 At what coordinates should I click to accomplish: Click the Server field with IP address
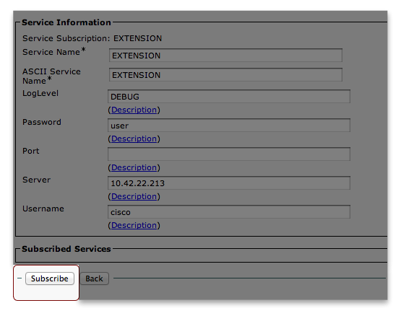coord(229,183)
